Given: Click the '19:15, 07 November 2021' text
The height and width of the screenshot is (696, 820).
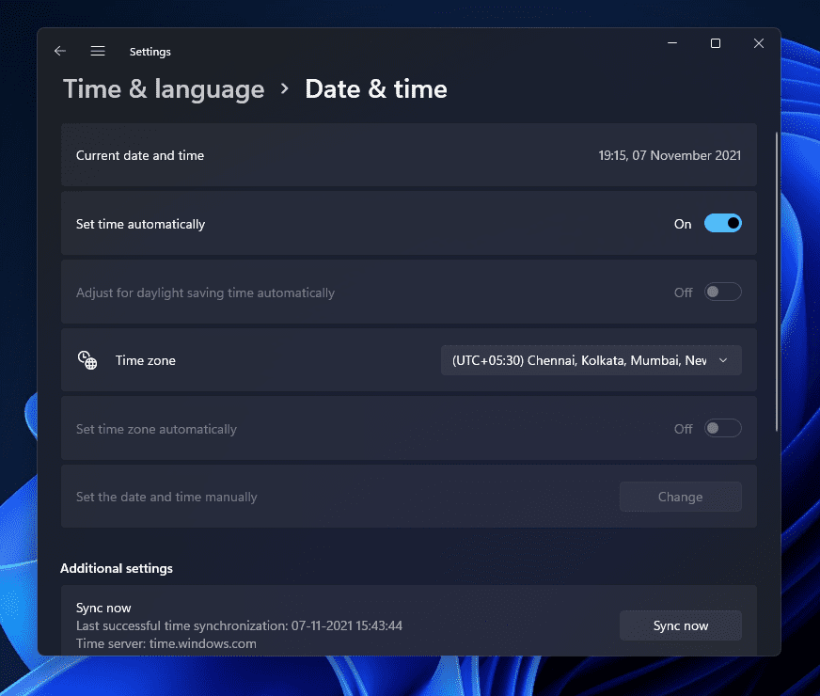Looking at the screenshot, I should [670, 156].
